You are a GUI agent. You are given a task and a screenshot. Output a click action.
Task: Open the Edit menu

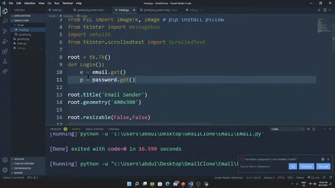pos(19,3)
